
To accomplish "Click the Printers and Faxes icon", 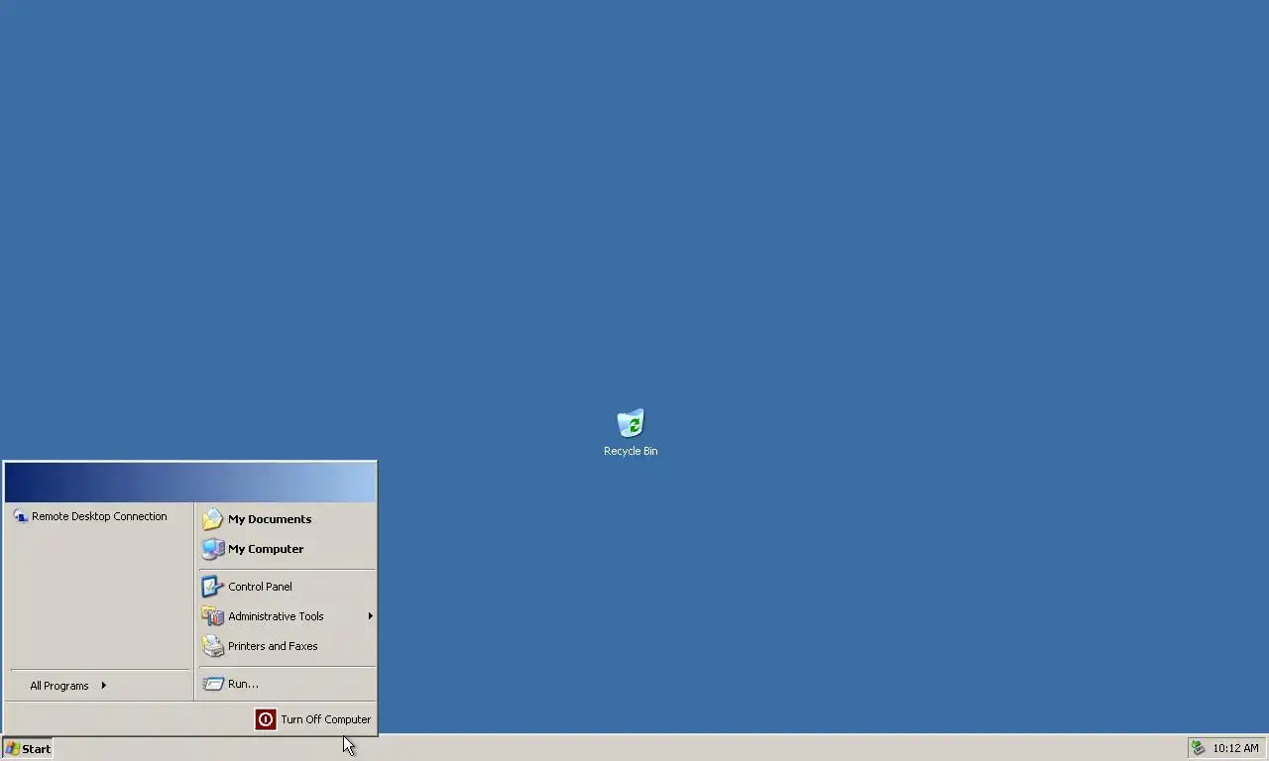I will click(212, 646).
